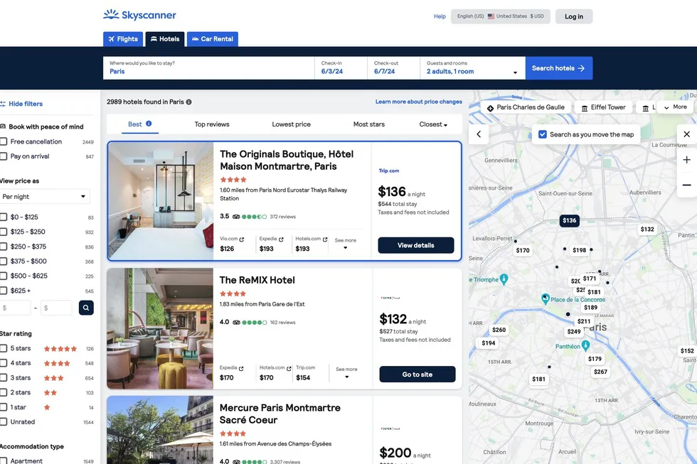This screenshot has width=697, height=464.
Task: Click the $267 map price marker
Action: pyautogui.click(x=600, y=372)
